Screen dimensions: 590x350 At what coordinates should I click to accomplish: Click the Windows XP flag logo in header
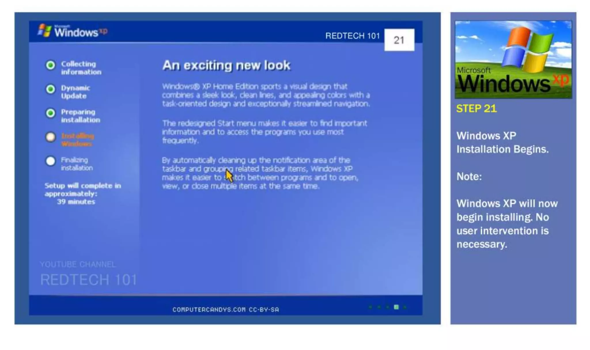pos(45,30)
